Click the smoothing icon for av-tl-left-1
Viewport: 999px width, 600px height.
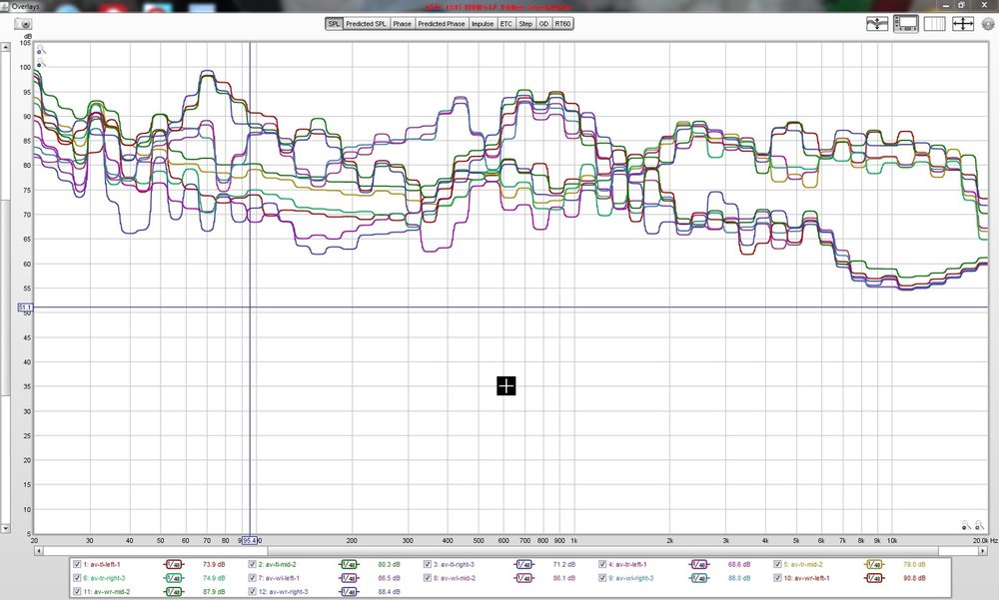pyautogui.click(x=173, y=564)
